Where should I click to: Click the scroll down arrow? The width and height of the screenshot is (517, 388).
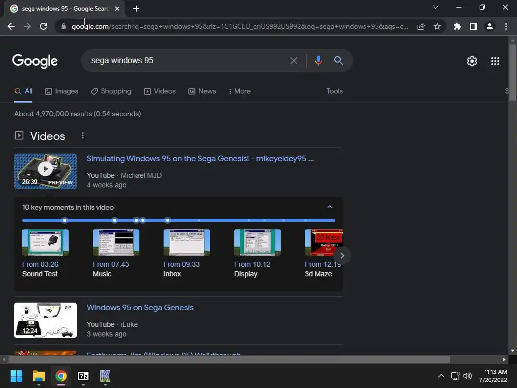pos(512,351)
